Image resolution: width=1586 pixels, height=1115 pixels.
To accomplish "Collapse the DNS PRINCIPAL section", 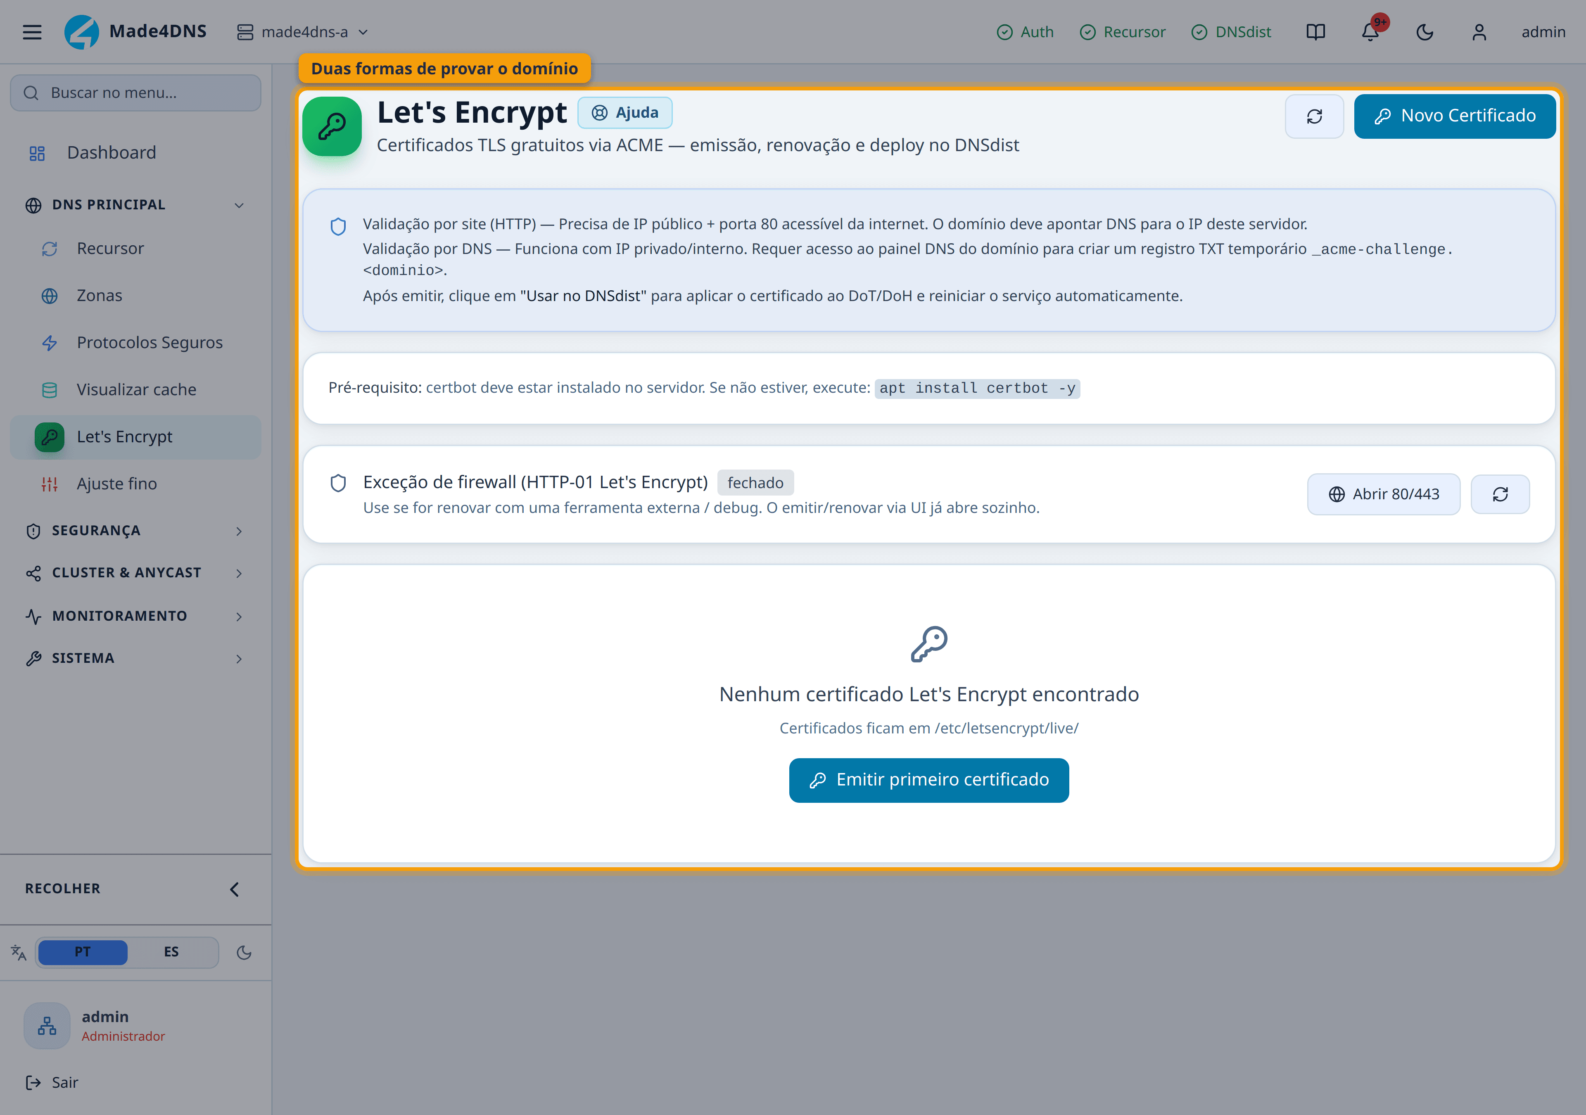I will (x=135, y=204).
